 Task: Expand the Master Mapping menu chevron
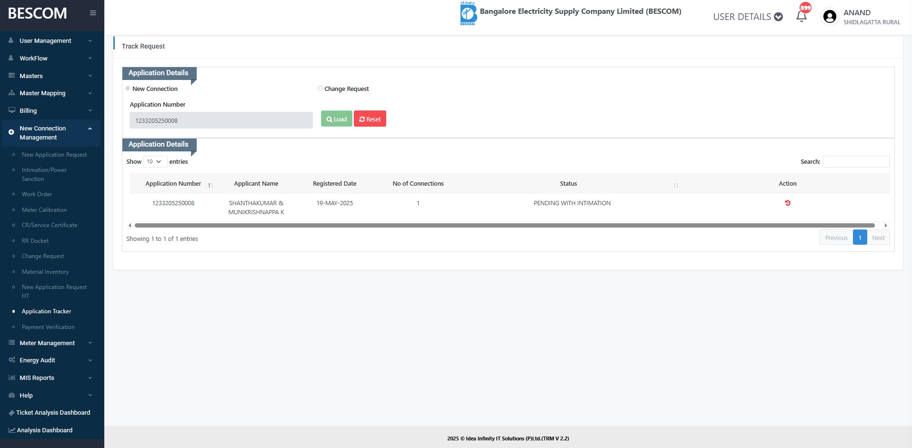(90, 93)
